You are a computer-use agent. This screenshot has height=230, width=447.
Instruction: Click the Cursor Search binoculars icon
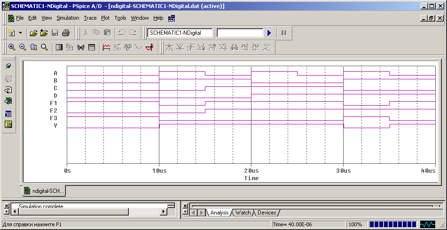point(235,47)
